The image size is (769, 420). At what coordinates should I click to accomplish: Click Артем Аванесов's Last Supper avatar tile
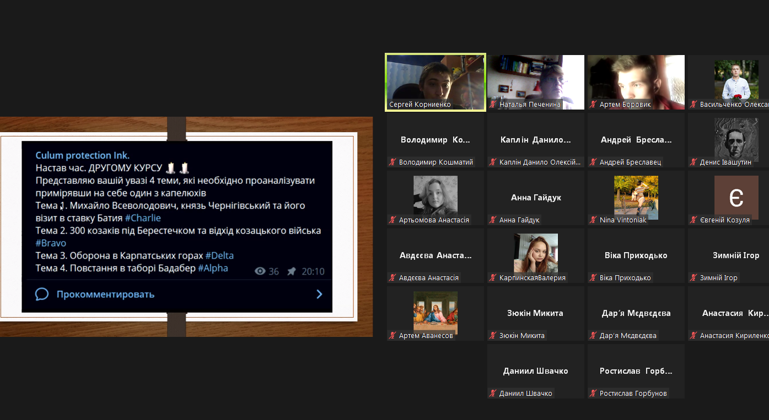coord(435,310)
